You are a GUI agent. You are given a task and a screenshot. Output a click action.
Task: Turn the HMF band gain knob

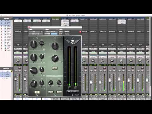(34, 57)
